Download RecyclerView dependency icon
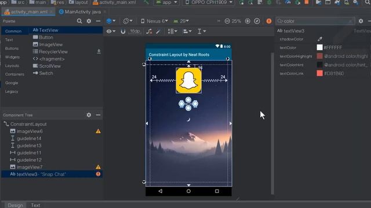The width and height of the screenshot is (371, 208). point(99,51)
